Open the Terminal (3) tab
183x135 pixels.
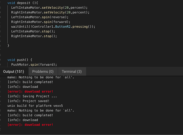72,72
